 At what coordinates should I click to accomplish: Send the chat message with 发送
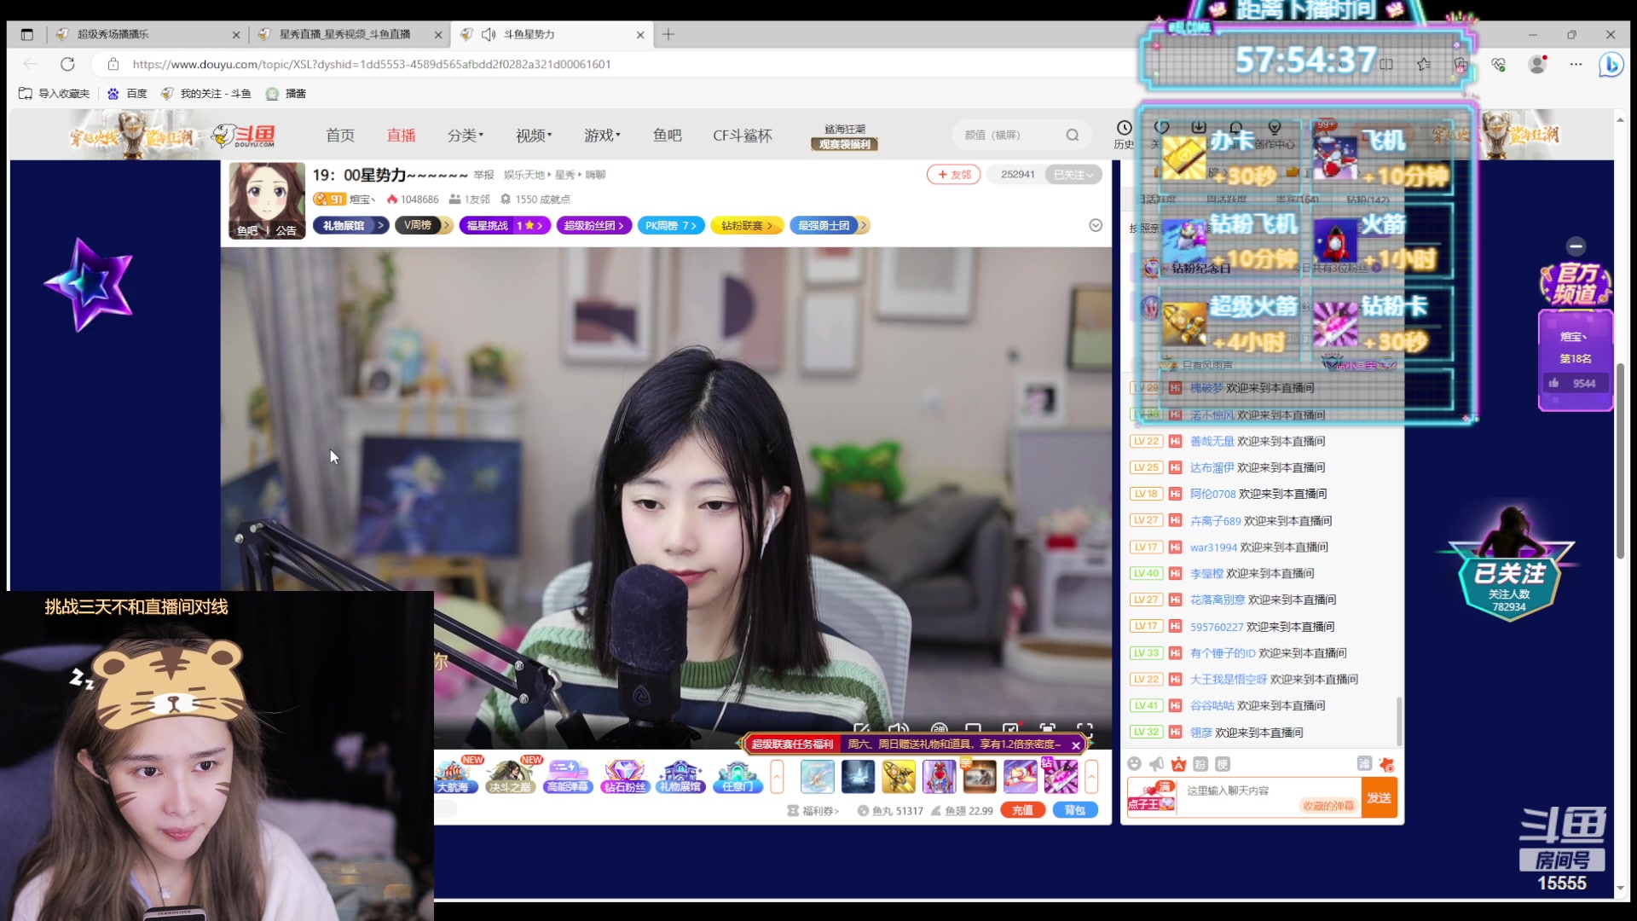tap(1379, 798)
